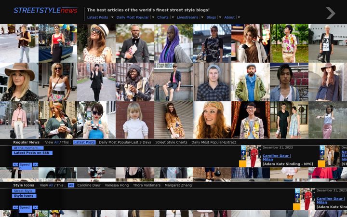The image size is (347, 217).
Task: Open the Charts nav link
Action: click(x=163, y=17)
